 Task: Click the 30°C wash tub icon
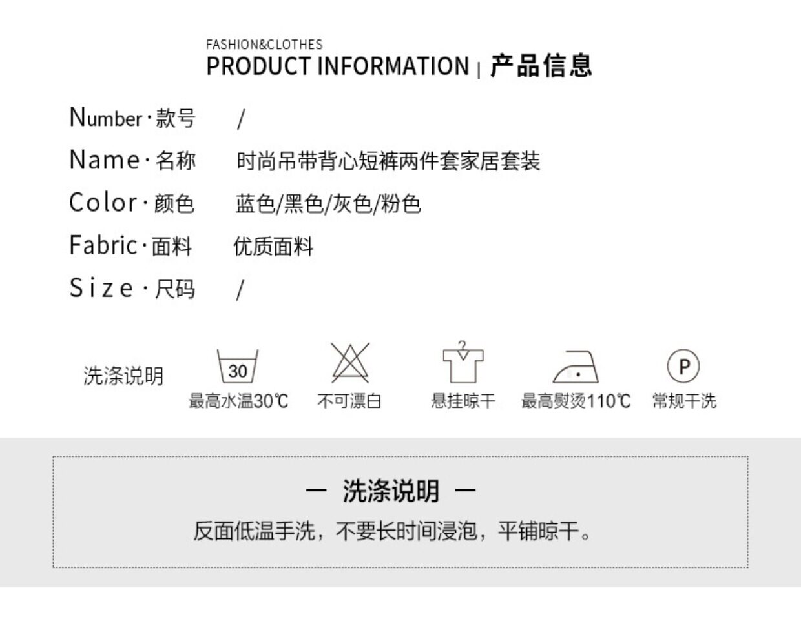coord(238,367)
